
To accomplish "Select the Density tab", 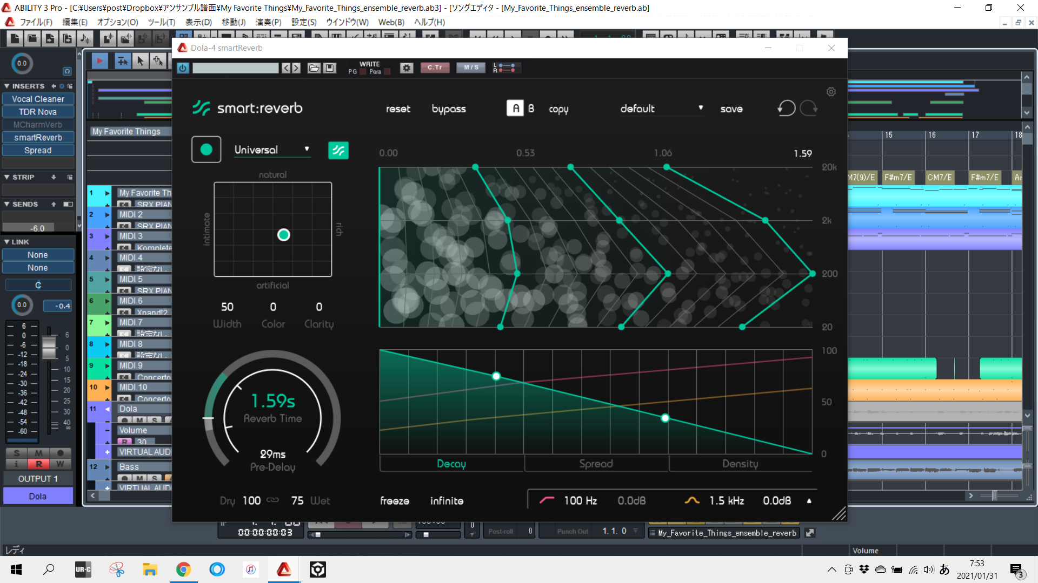I will [x=740, y=464].
